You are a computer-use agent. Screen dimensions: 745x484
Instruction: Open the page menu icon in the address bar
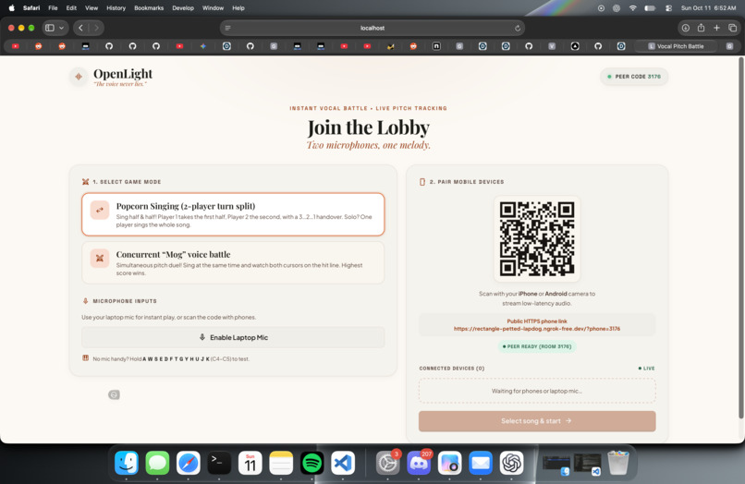point(228,28)
